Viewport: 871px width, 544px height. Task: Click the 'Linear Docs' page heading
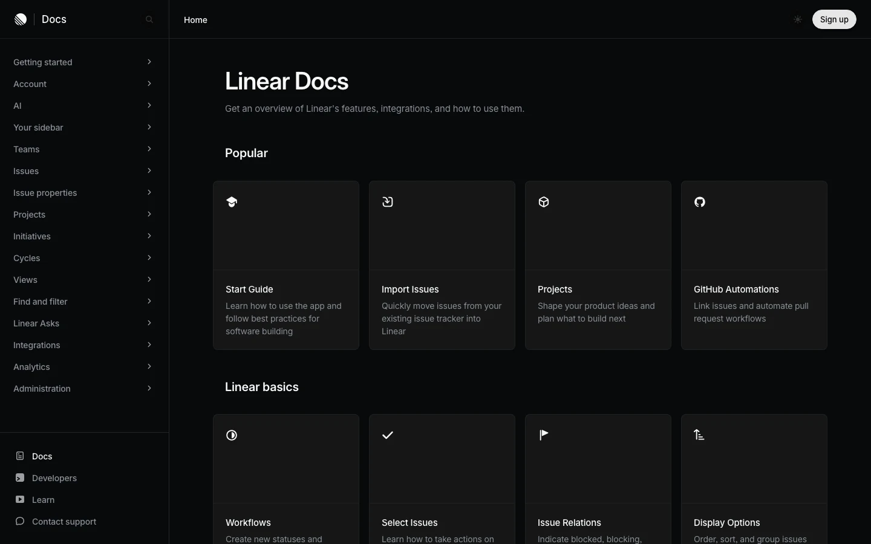click(x=287, y=82)
